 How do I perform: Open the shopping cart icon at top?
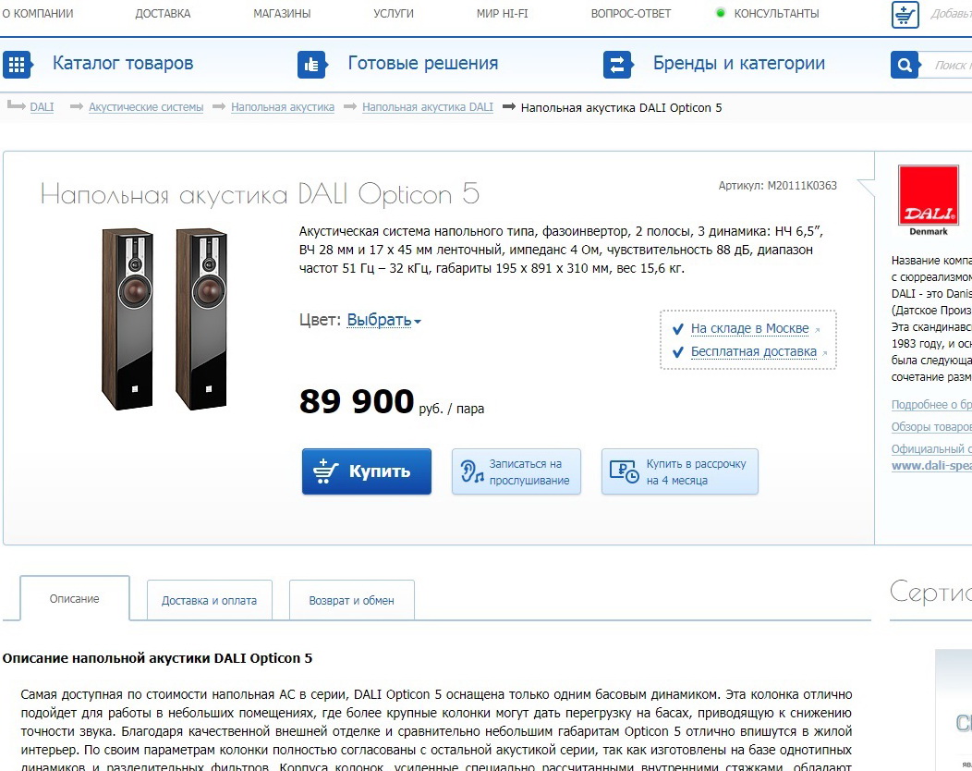point(905,14)
